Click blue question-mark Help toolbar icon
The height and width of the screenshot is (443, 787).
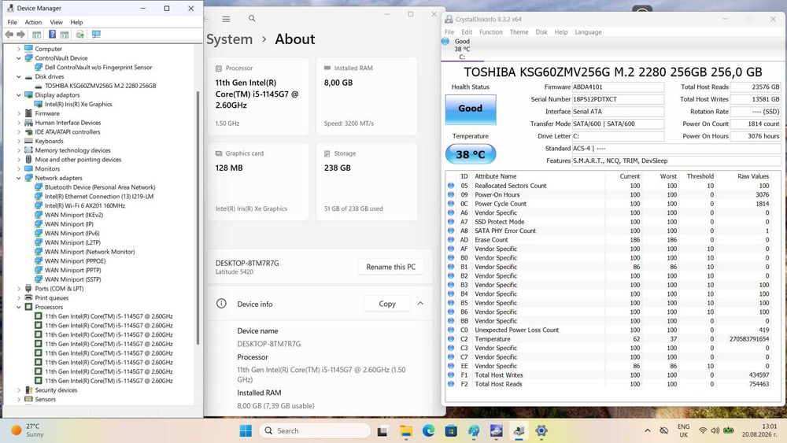tap(52, 34)
